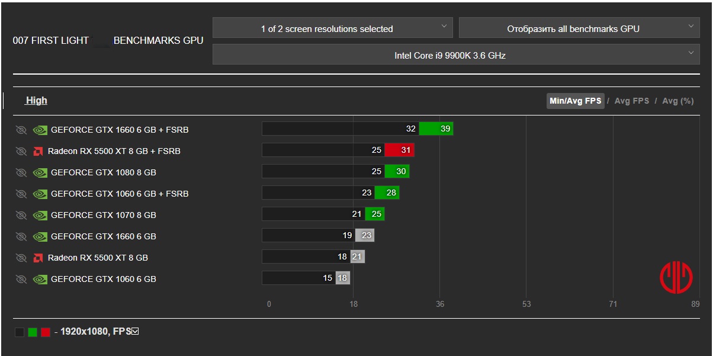Click the AMD logo beside RX 5500 XT 8 GB + FSRB
Screen dimensions: 713x356
[x=38, y=151]
